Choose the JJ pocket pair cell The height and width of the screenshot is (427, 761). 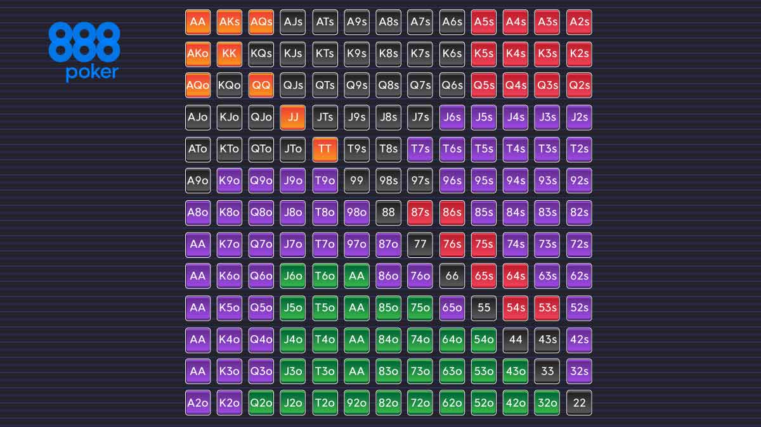293,117
